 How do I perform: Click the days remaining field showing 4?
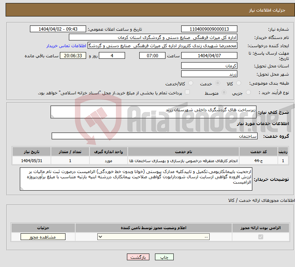tap(112, 56)
